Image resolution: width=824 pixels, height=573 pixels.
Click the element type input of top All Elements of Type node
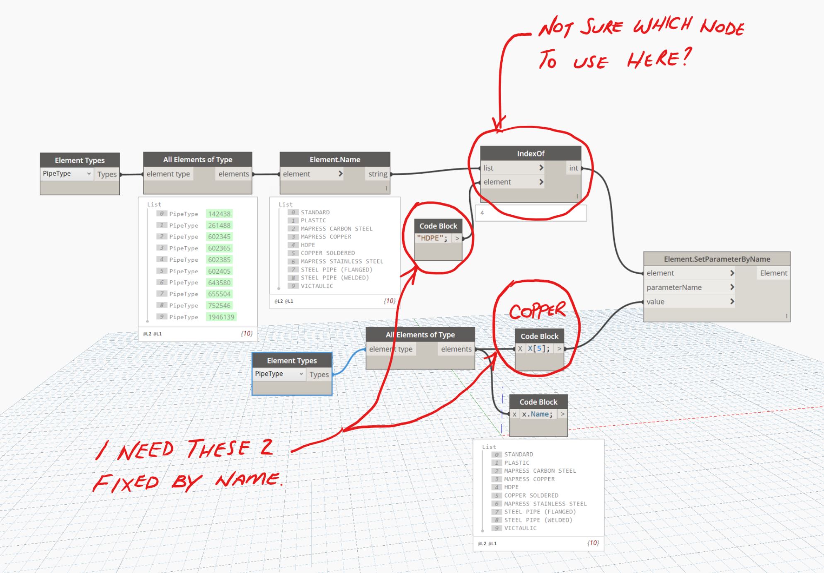pos(168,174)
